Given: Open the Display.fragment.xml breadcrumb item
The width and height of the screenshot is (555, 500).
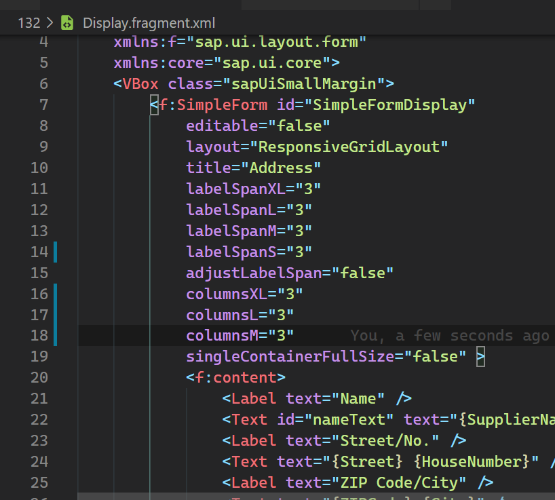Looking at the screenshot, I should [149, 23].
